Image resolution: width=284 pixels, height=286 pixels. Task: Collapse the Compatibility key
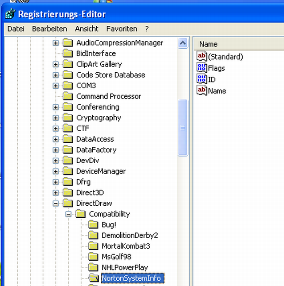point(68,214)
